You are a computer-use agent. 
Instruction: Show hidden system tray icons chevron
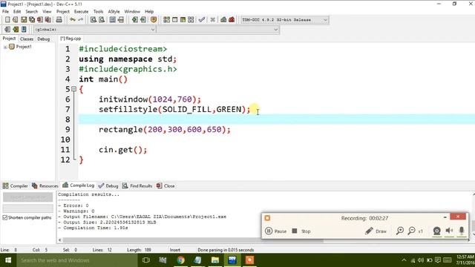pos(404,260)
